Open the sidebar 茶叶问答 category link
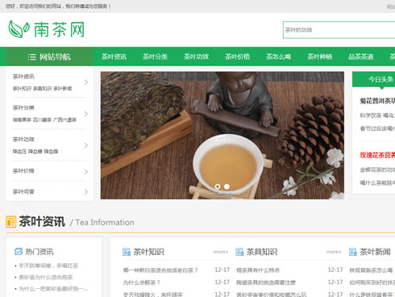The height and width of the screenshot is (297, 395). (x=23, y=192)
